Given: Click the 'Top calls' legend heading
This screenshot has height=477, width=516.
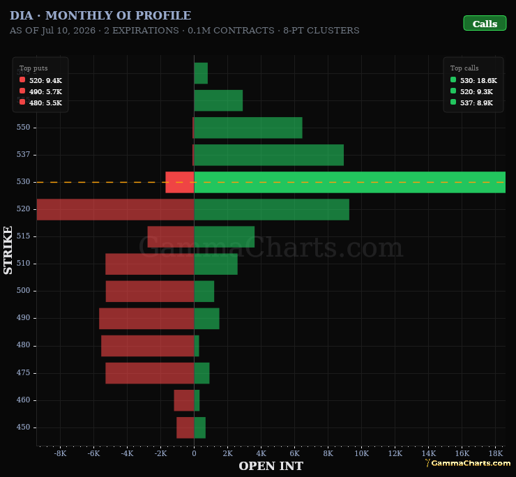Looking at the screenshot, I should (x=464, y=68).
